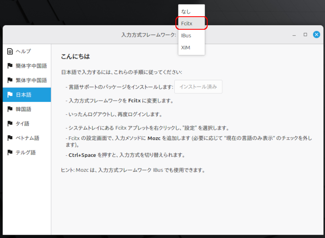The height and width of the screenshot is (238, 325).
Task: Minimize the settings window
Action: coord(294,35)
